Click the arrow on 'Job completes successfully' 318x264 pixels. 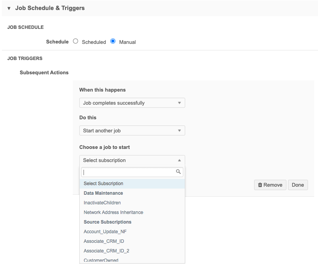tap(179, 103)
